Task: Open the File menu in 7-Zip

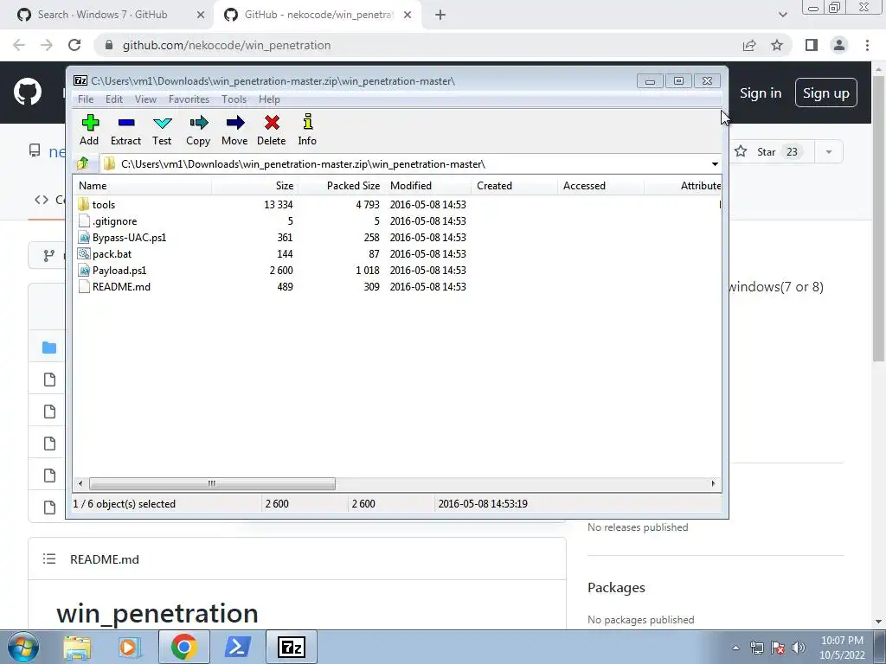Action: 86,99
